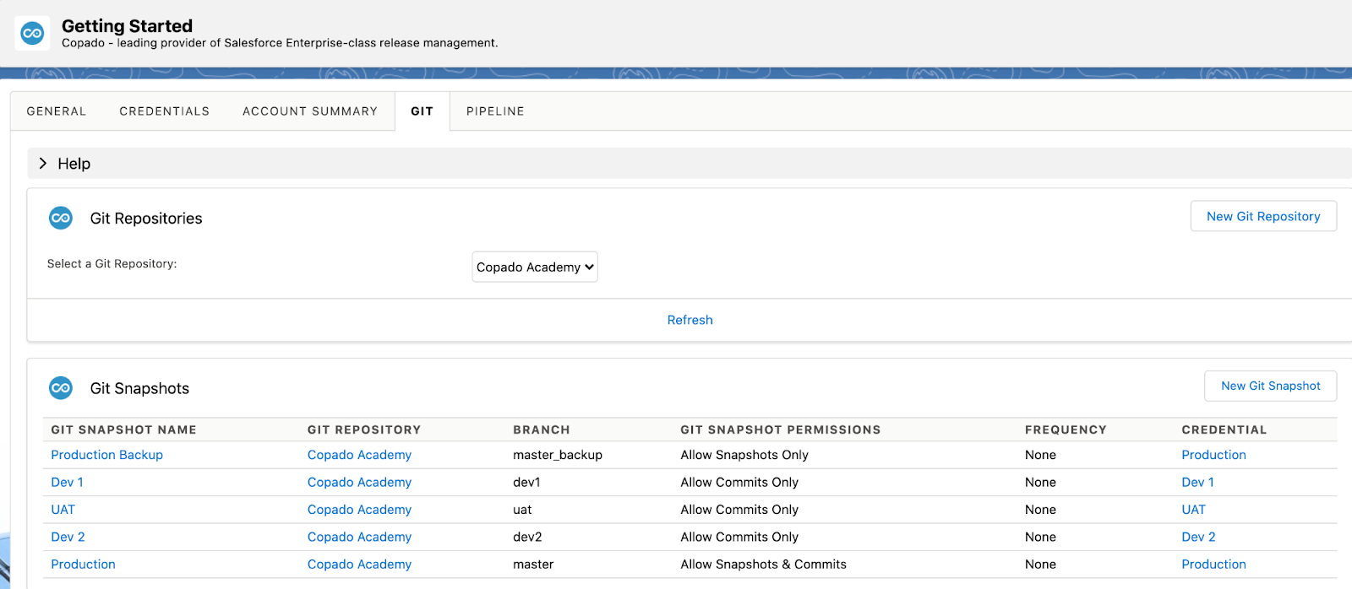Click Frequency None in the master_backup row

(1041, 455)
